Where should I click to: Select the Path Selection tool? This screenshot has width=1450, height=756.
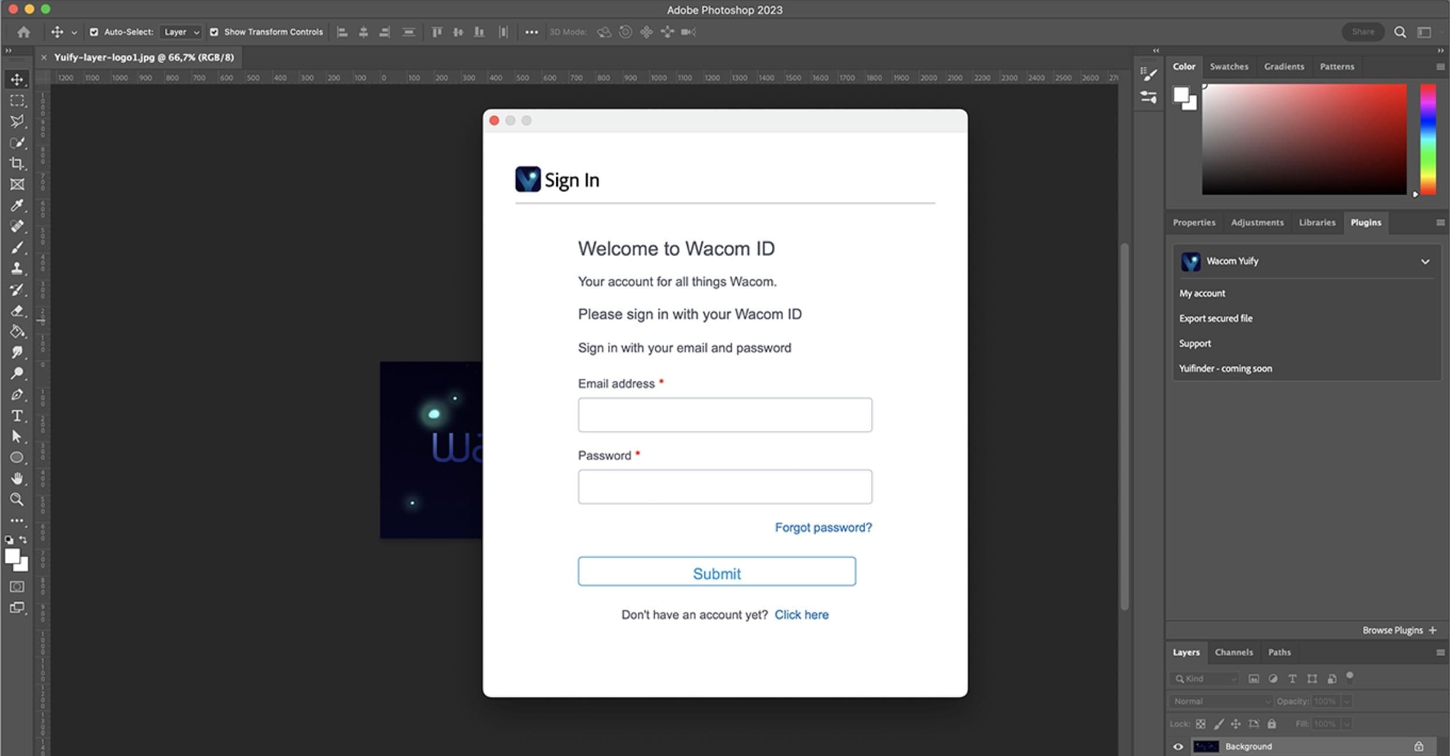17,437
